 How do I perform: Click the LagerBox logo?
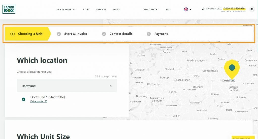pyautogui.click(x=9, y=9)
